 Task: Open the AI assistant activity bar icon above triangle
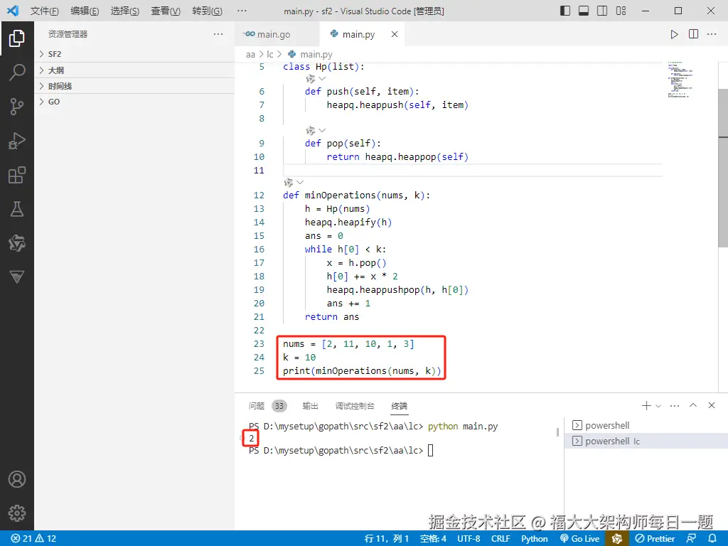point(17,243)
